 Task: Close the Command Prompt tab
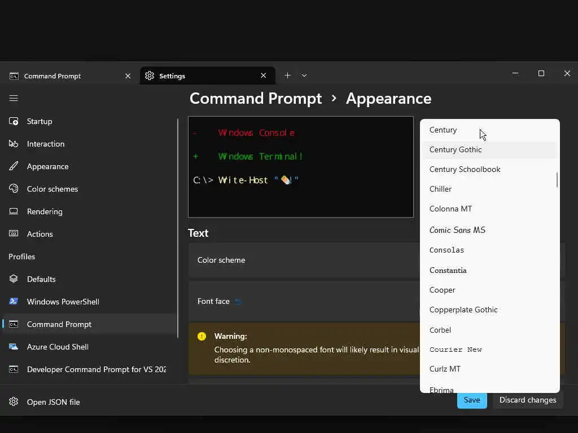[x=128, y=76]
